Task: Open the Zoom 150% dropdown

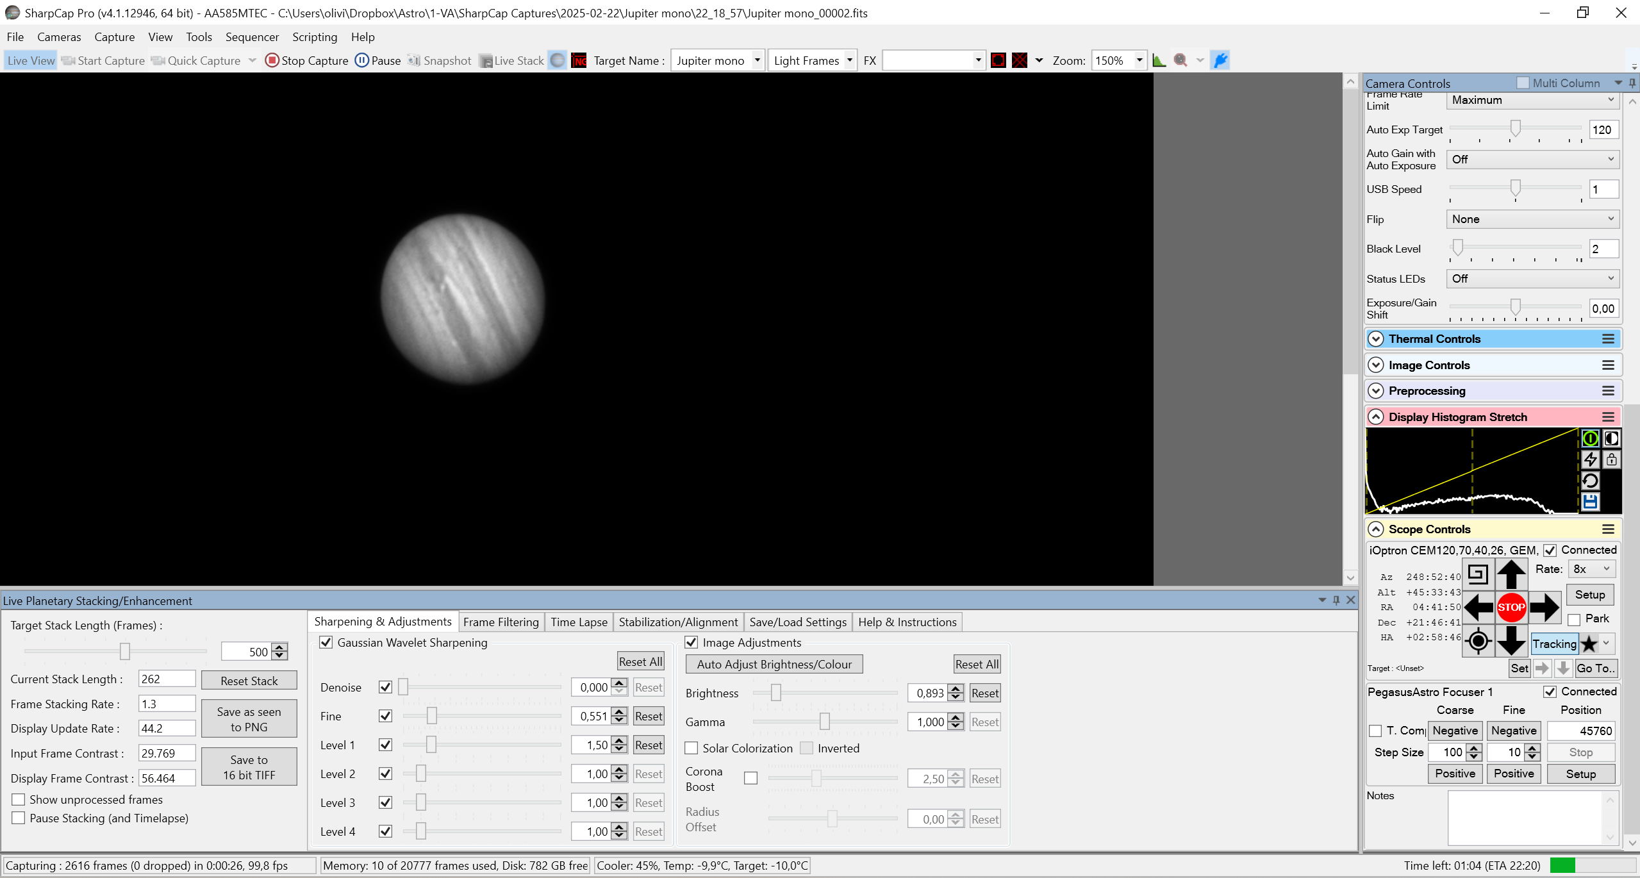Action: coord(1139,60)
